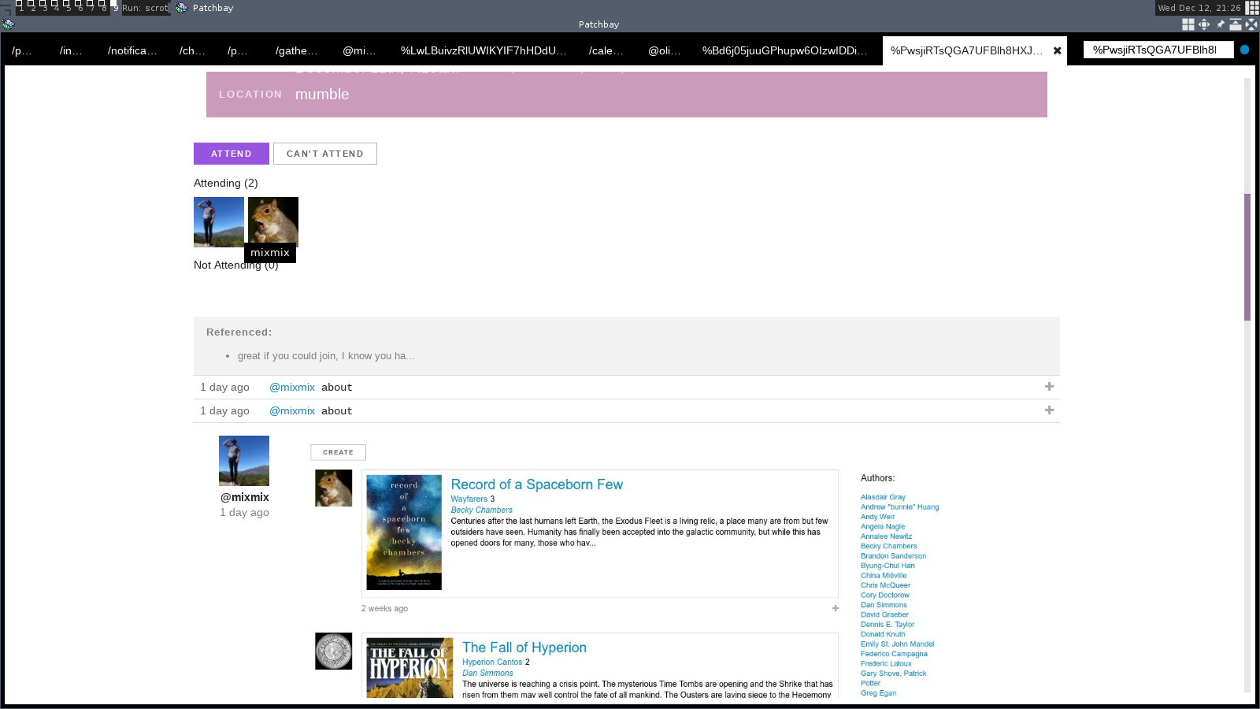Click the 'Run: scrot' taskbar entry
1260x709 pixels.
146,8
